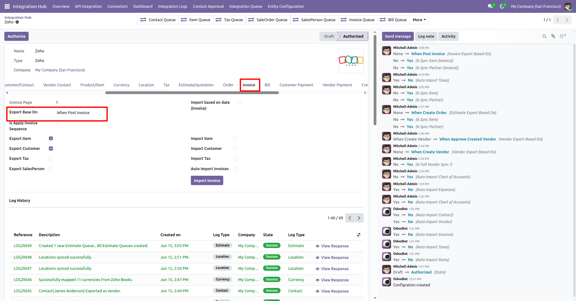Open the user avatar menu
The width and height of the screenshot is (576, 301).
pos(568,6)
